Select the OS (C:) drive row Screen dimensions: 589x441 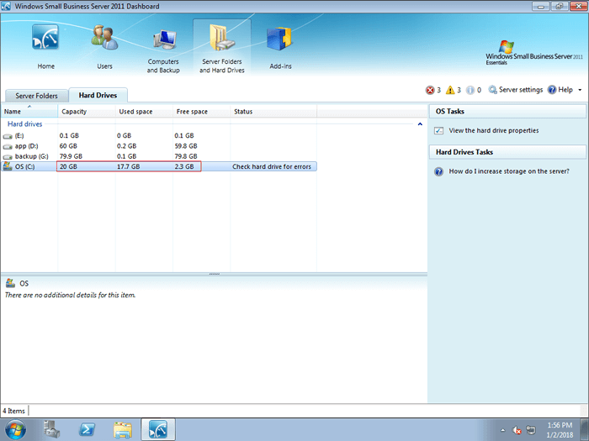[x=158, y=166]
